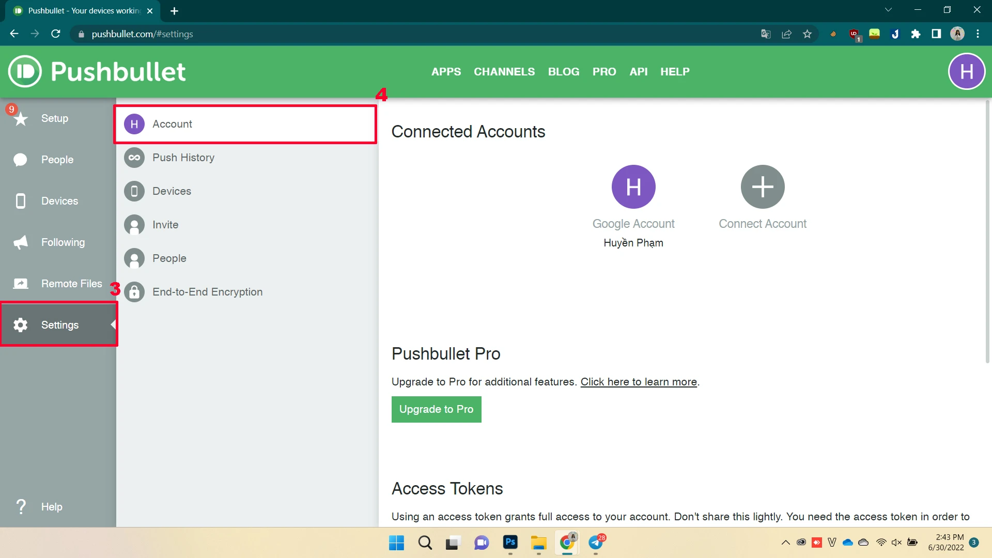Click Connect Account plus icon
Screen dimensions: 992x558
click(x=763, y=187)
